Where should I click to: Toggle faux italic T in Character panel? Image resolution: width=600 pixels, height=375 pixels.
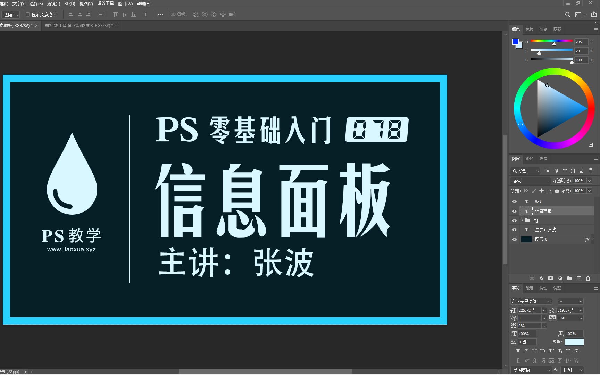pyautogui.click(x=526, y=351)
